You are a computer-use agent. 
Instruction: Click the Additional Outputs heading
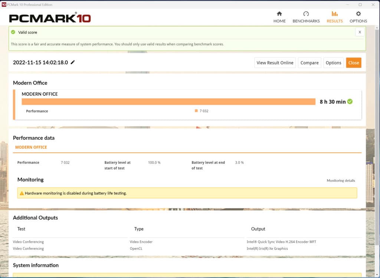click(x=35, y=218)
